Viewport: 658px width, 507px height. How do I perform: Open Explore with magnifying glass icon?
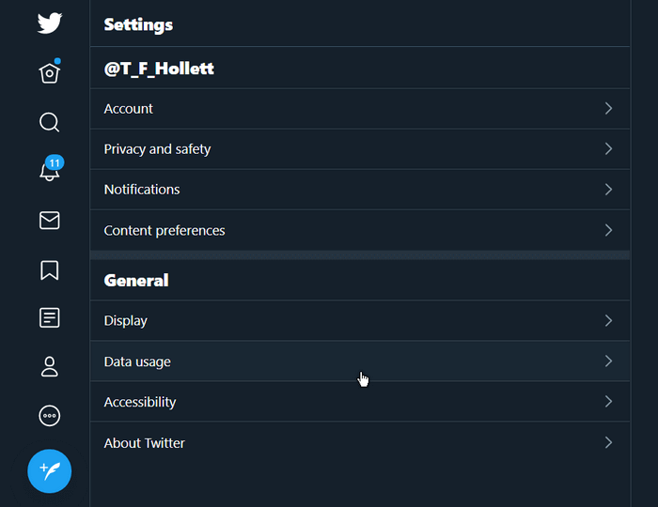[x=50, y=122]
